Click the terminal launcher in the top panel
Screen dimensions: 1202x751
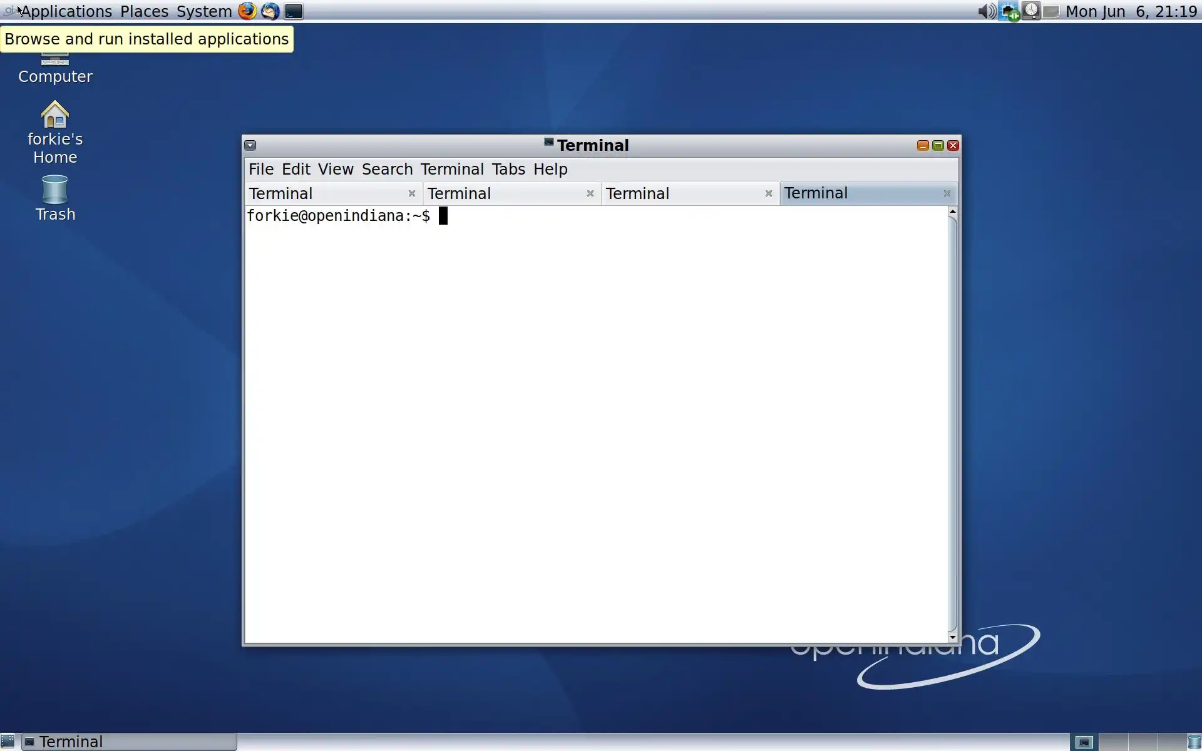pos(294,11)
